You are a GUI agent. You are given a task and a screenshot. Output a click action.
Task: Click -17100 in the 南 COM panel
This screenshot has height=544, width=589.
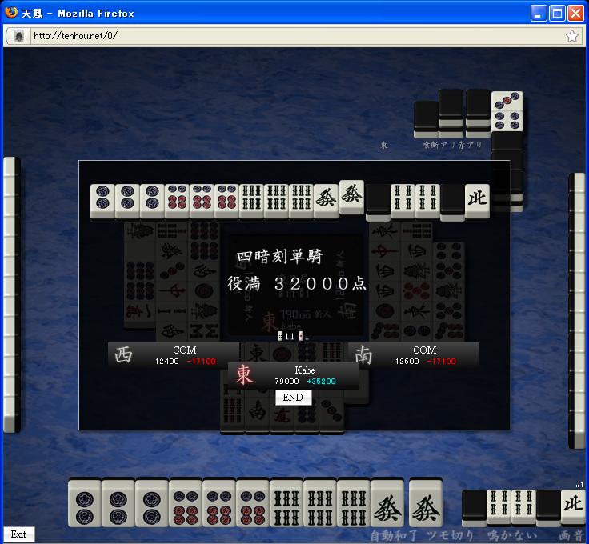click(442, 361)
